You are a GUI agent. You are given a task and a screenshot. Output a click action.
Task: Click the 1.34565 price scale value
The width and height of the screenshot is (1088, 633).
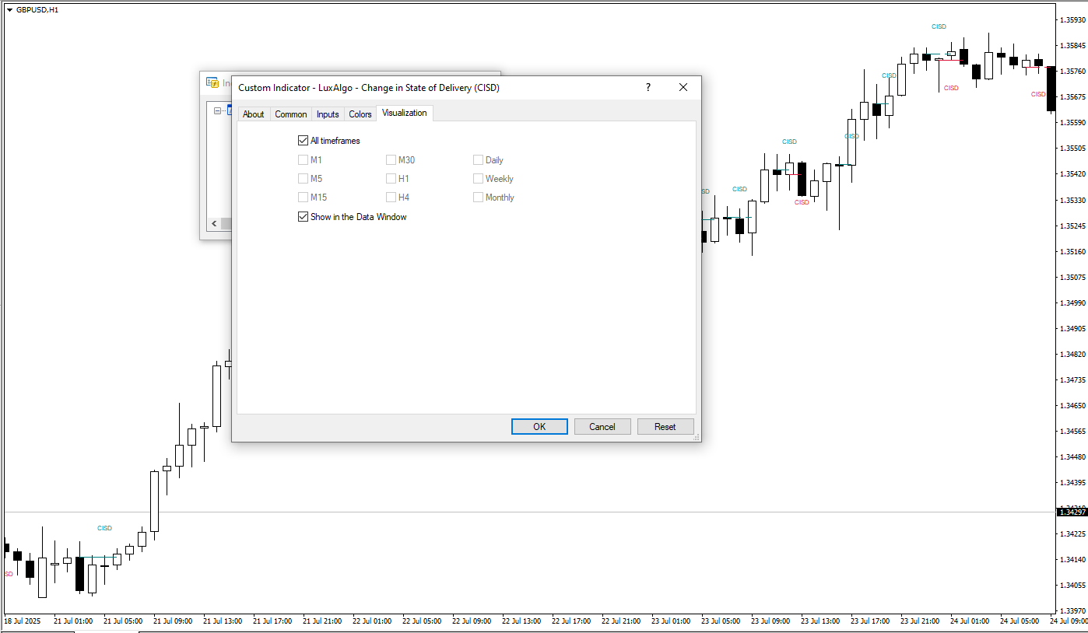click(1072, 431)
